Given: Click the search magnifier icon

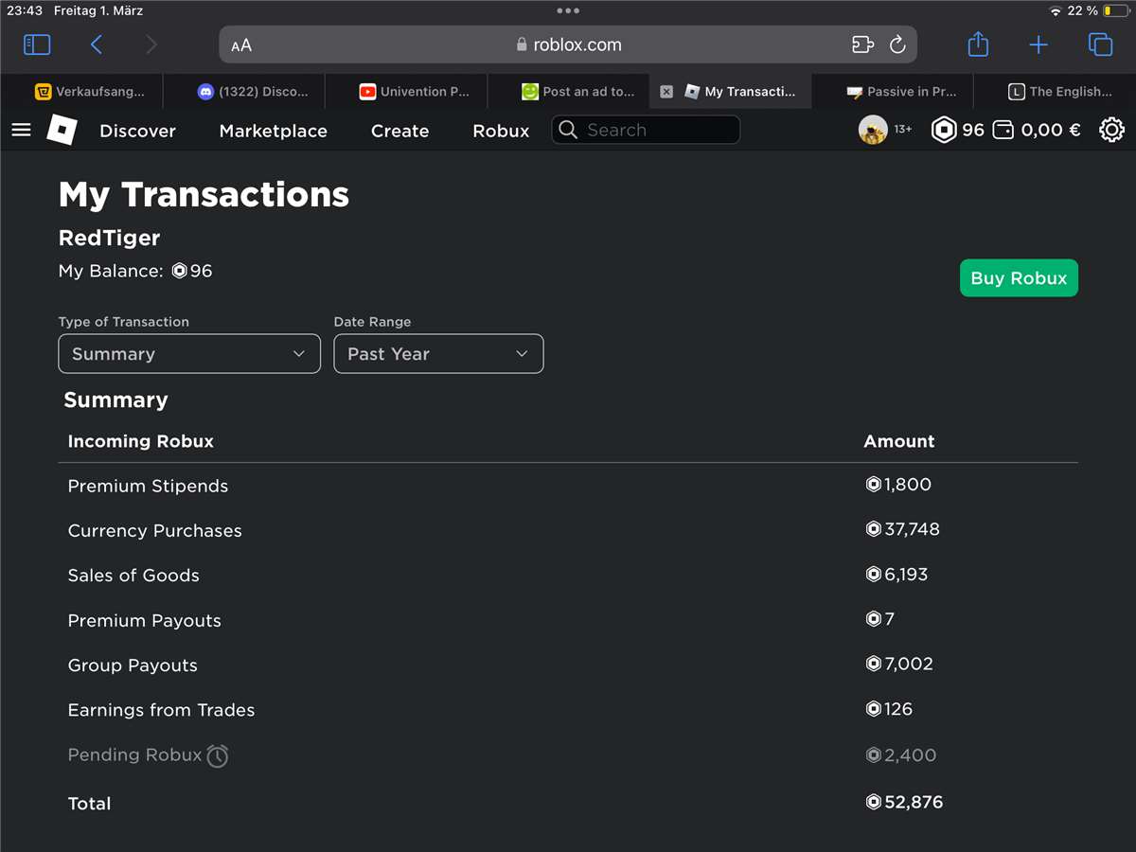Looking at the screenshot, I should (568, 130).
